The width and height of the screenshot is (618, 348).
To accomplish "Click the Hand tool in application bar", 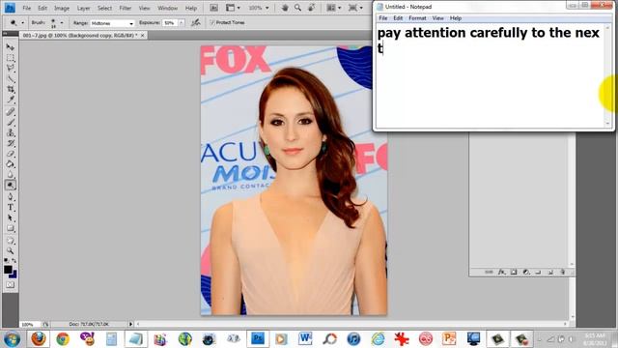I will click(x=285, y=8).
